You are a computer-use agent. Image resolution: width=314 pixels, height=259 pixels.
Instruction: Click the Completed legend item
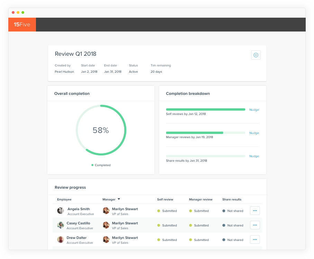click(x=101, y=165)
